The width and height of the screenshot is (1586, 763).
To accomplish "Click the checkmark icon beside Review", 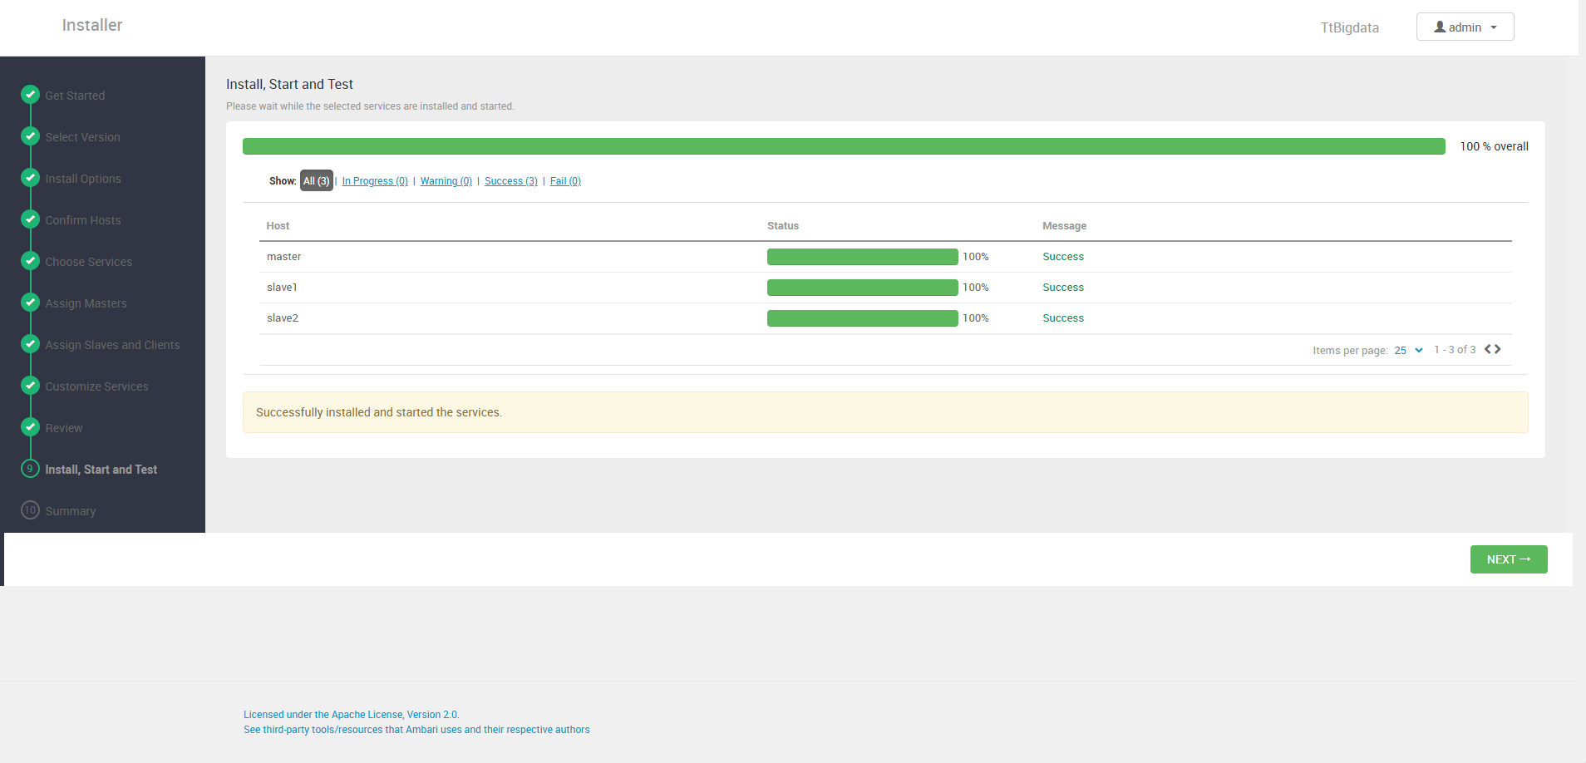I will tap(30, 427).
